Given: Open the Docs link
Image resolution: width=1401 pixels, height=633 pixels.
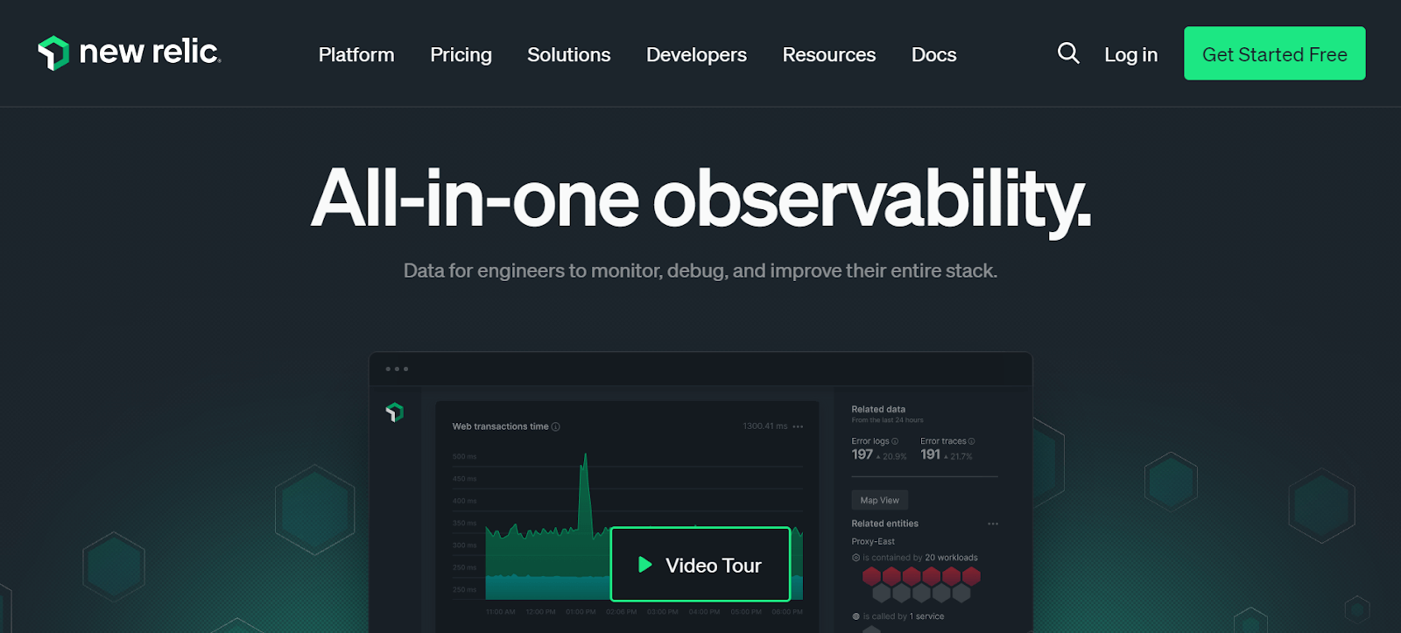Looking at the screenshot, I should (x=933, y=54).
